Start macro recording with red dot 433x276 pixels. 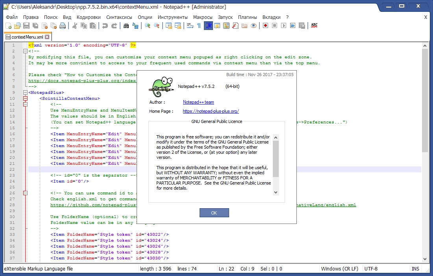tap(265, 26)
